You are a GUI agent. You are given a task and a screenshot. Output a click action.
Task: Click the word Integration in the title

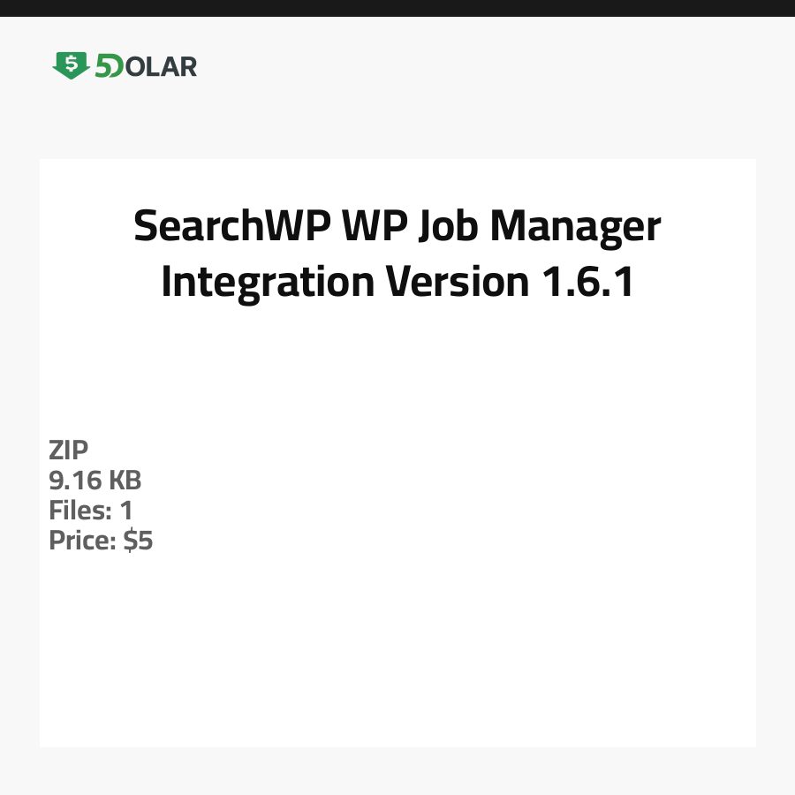point(268,282)
